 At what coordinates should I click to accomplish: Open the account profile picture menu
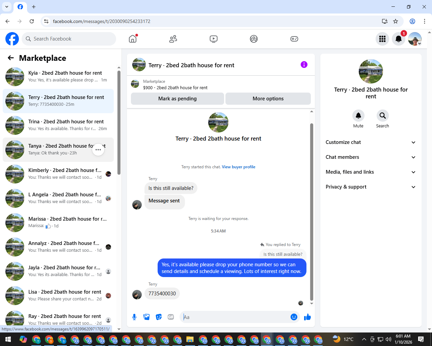click(415, 39)
